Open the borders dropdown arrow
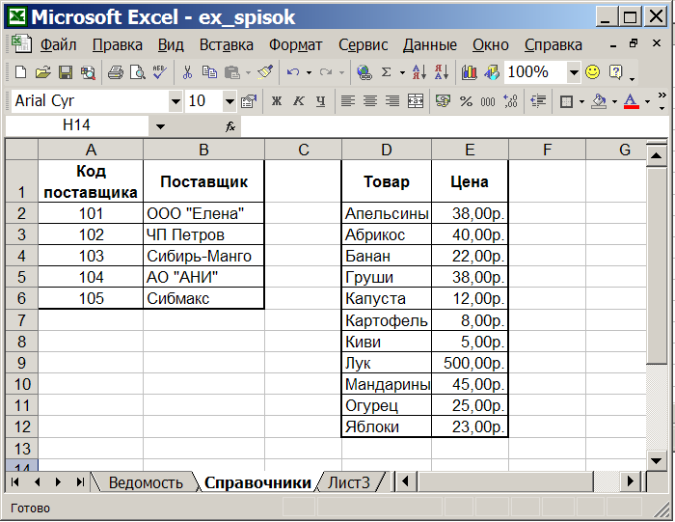Image resolution: width=675 pixels, height=522 pixels. (x=581, y=101)
